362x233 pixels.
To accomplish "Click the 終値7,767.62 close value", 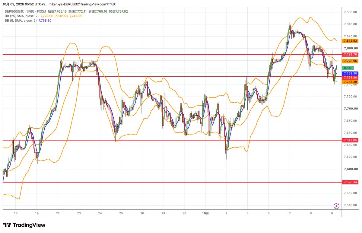I will pos(119,11).
